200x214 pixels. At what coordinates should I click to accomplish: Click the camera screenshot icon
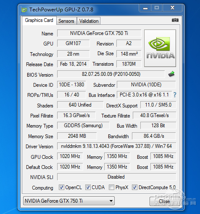pyautogui.click(x=175, y=20)
